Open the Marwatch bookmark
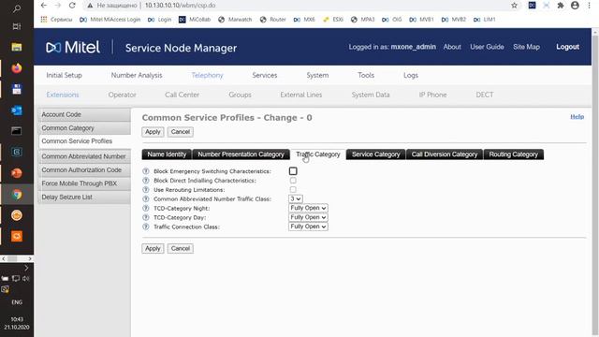The height and width of the screenshot is (337, 599). point(235,20)
